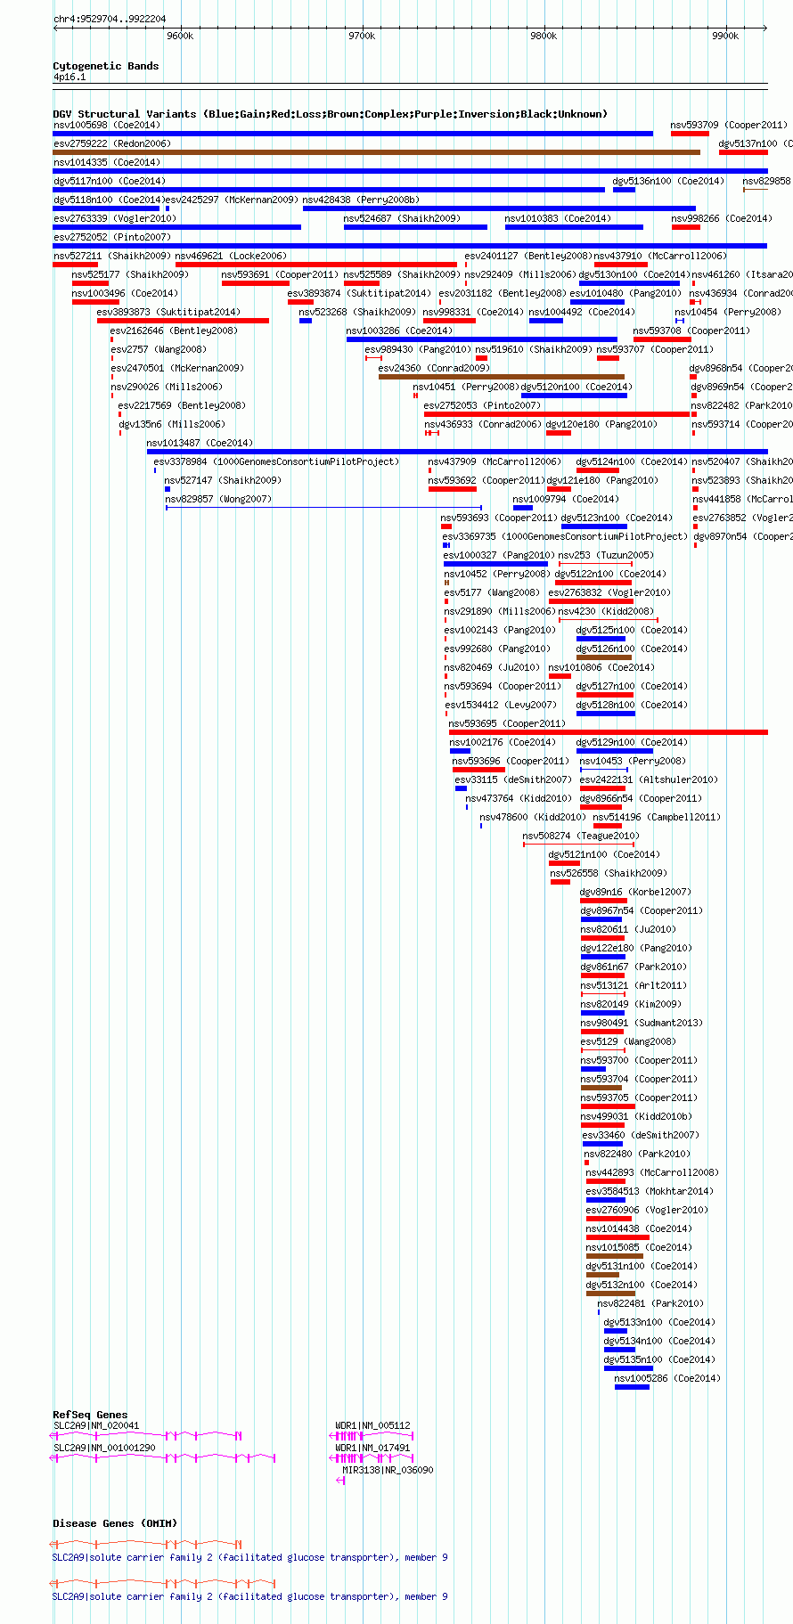
Task: Open nsv1014335 (Coe2014) variant details
Action: [x=106, y=162]
